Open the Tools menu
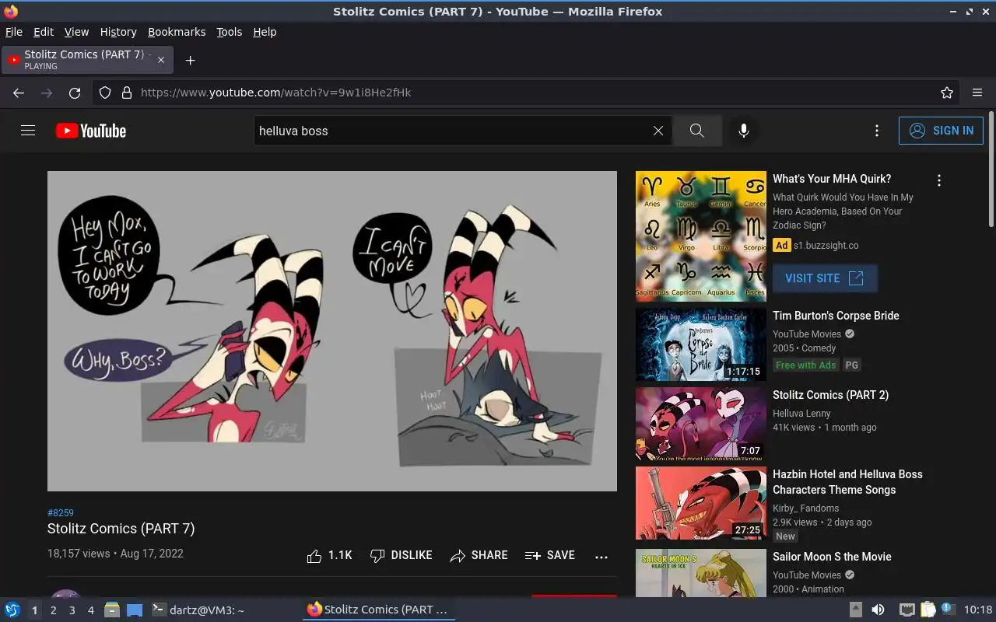996x622 pixels. pos(230,32)
